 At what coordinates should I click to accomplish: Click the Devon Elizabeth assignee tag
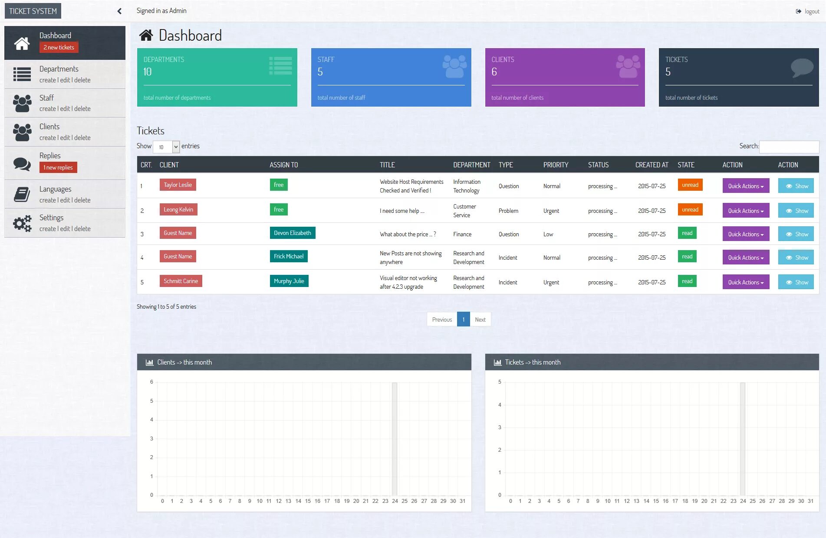tap(293, 233)
